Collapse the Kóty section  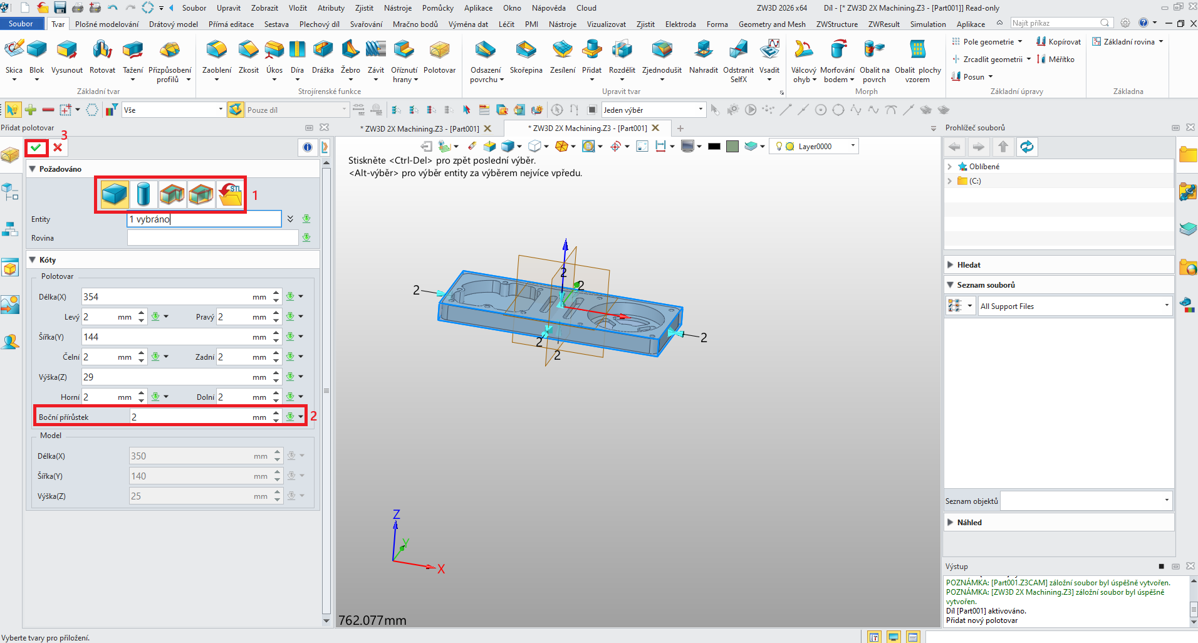click(33, 259)
